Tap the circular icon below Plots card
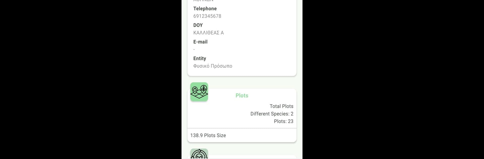This screenshot has width=484, height=159. point(199,154)
